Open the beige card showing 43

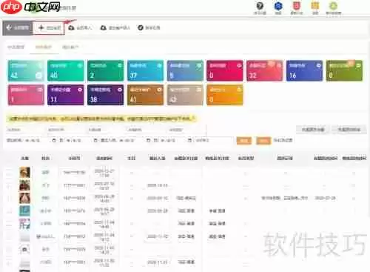click(x=185, y=95)
